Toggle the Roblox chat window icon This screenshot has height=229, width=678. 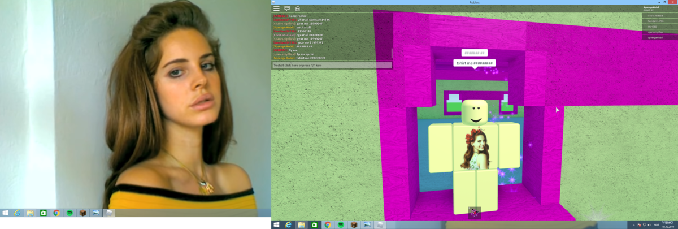[x=287, y=8]
